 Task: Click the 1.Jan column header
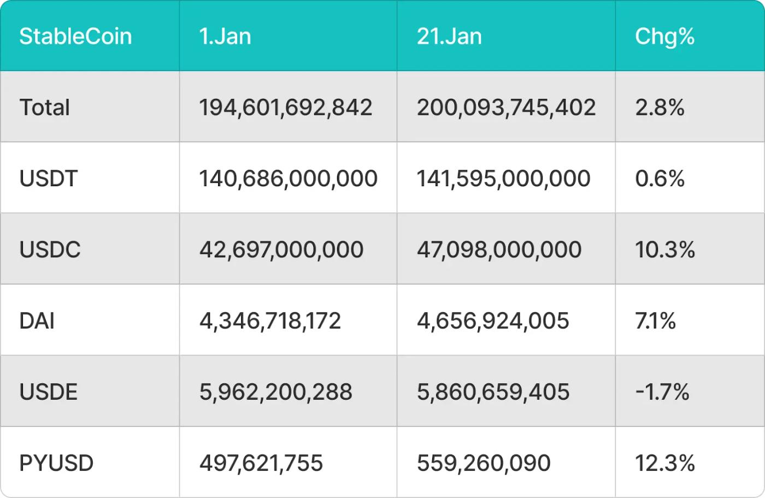225,37
